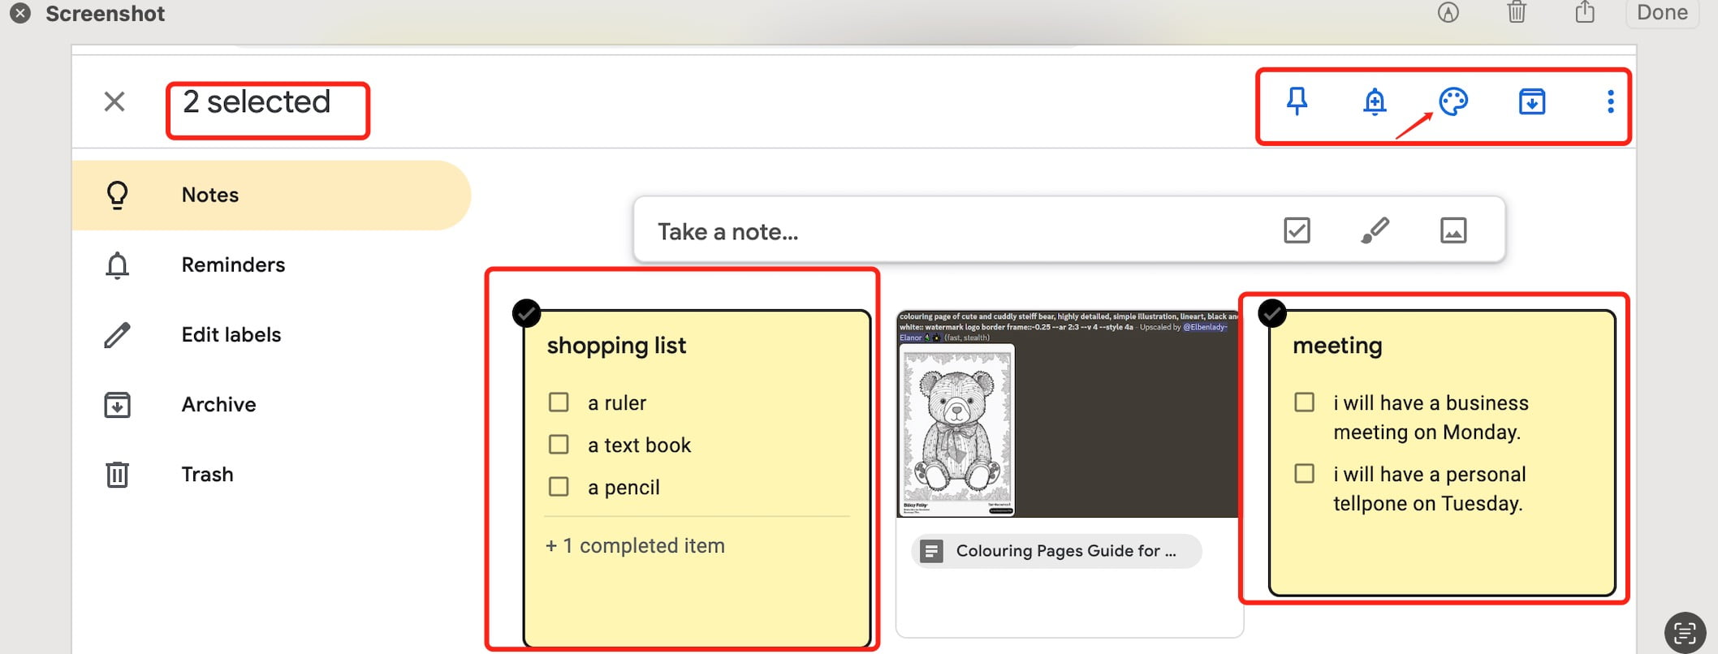This screenshot has width=1718, height=654.
Task: Click Done in the Screenshot window
Action: point(1662,13)
